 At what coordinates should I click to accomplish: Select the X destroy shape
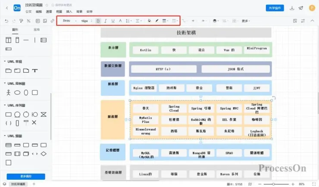[x=34, y=122]
